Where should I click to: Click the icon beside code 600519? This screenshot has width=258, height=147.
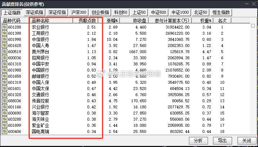click(x=4, y=52)
